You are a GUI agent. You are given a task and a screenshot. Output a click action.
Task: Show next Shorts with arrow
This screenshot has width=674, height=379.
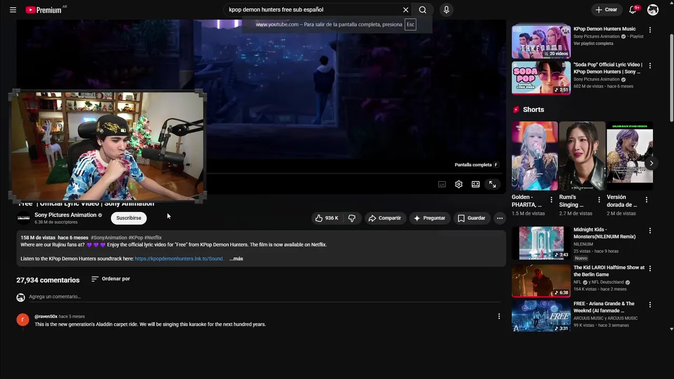(651, 163)
